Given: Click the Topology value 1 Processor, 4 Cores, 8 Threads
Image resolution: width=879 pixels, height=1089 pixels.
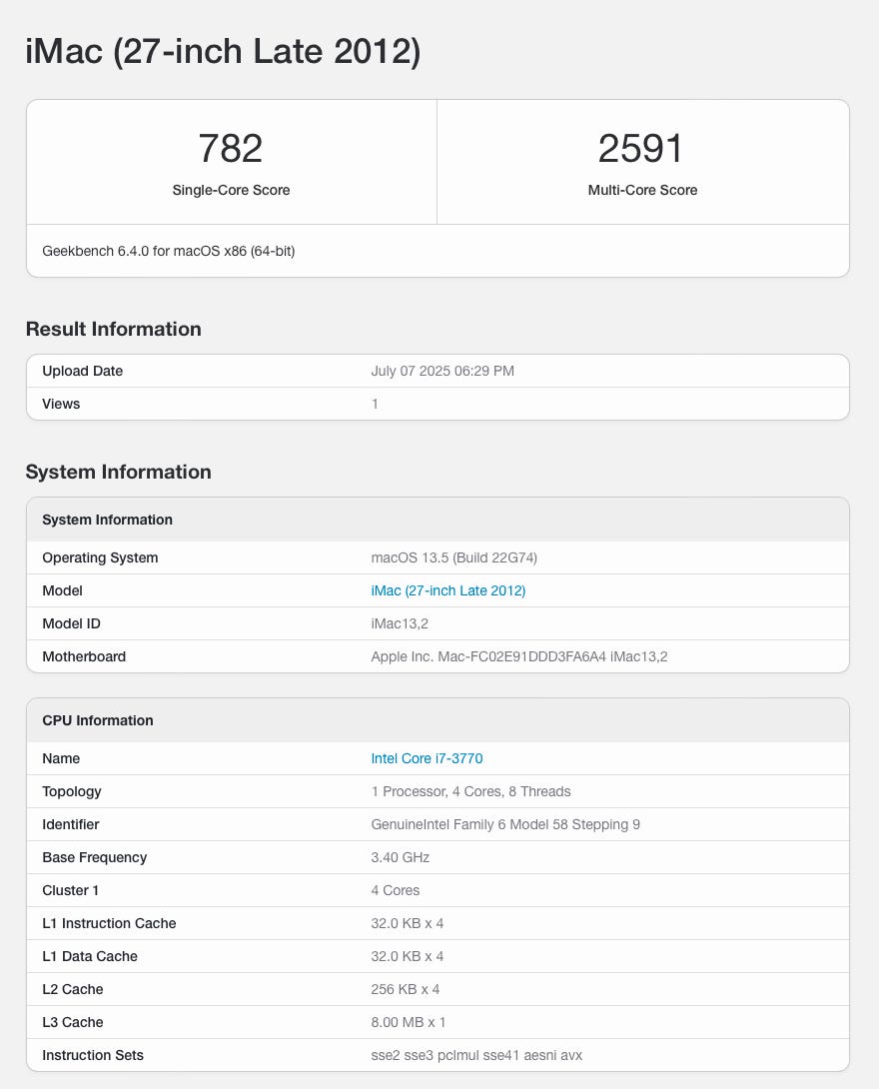Looking at the screenshot, I should 470,791.
